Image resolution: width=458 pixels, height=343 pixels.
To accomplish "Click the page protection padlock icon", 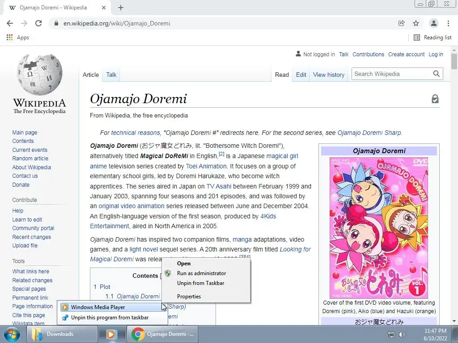I will coord(435,99).
